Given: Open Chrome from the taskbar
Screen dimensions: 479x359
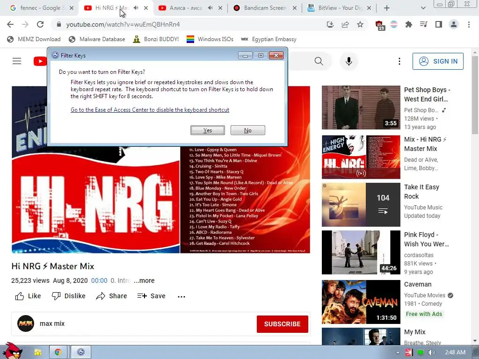Looking at the screenshot, I should click(58, 352).
